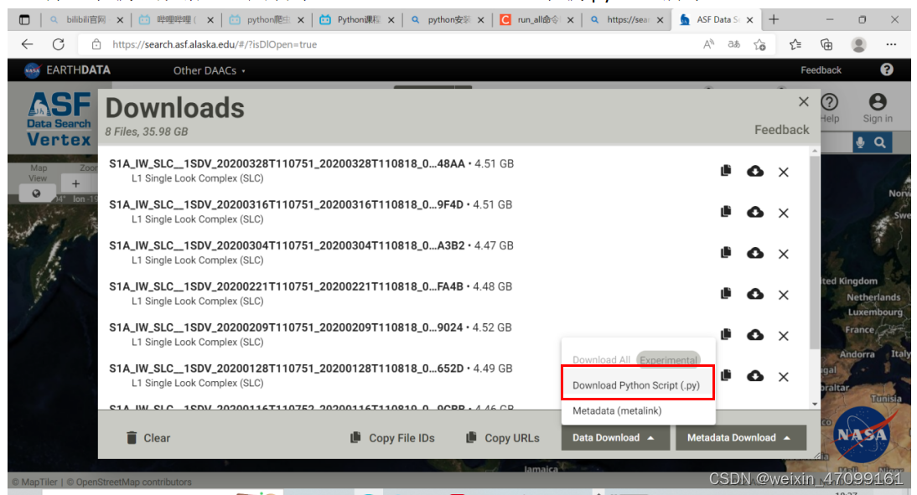917x495 pixels.
Task: Click the MapTiler attribution link
Action: tap(35, 482)
